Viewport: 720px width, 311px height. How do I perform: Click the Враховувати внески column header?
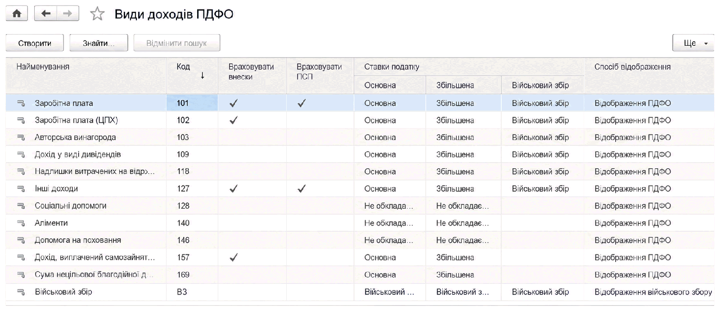252,75
